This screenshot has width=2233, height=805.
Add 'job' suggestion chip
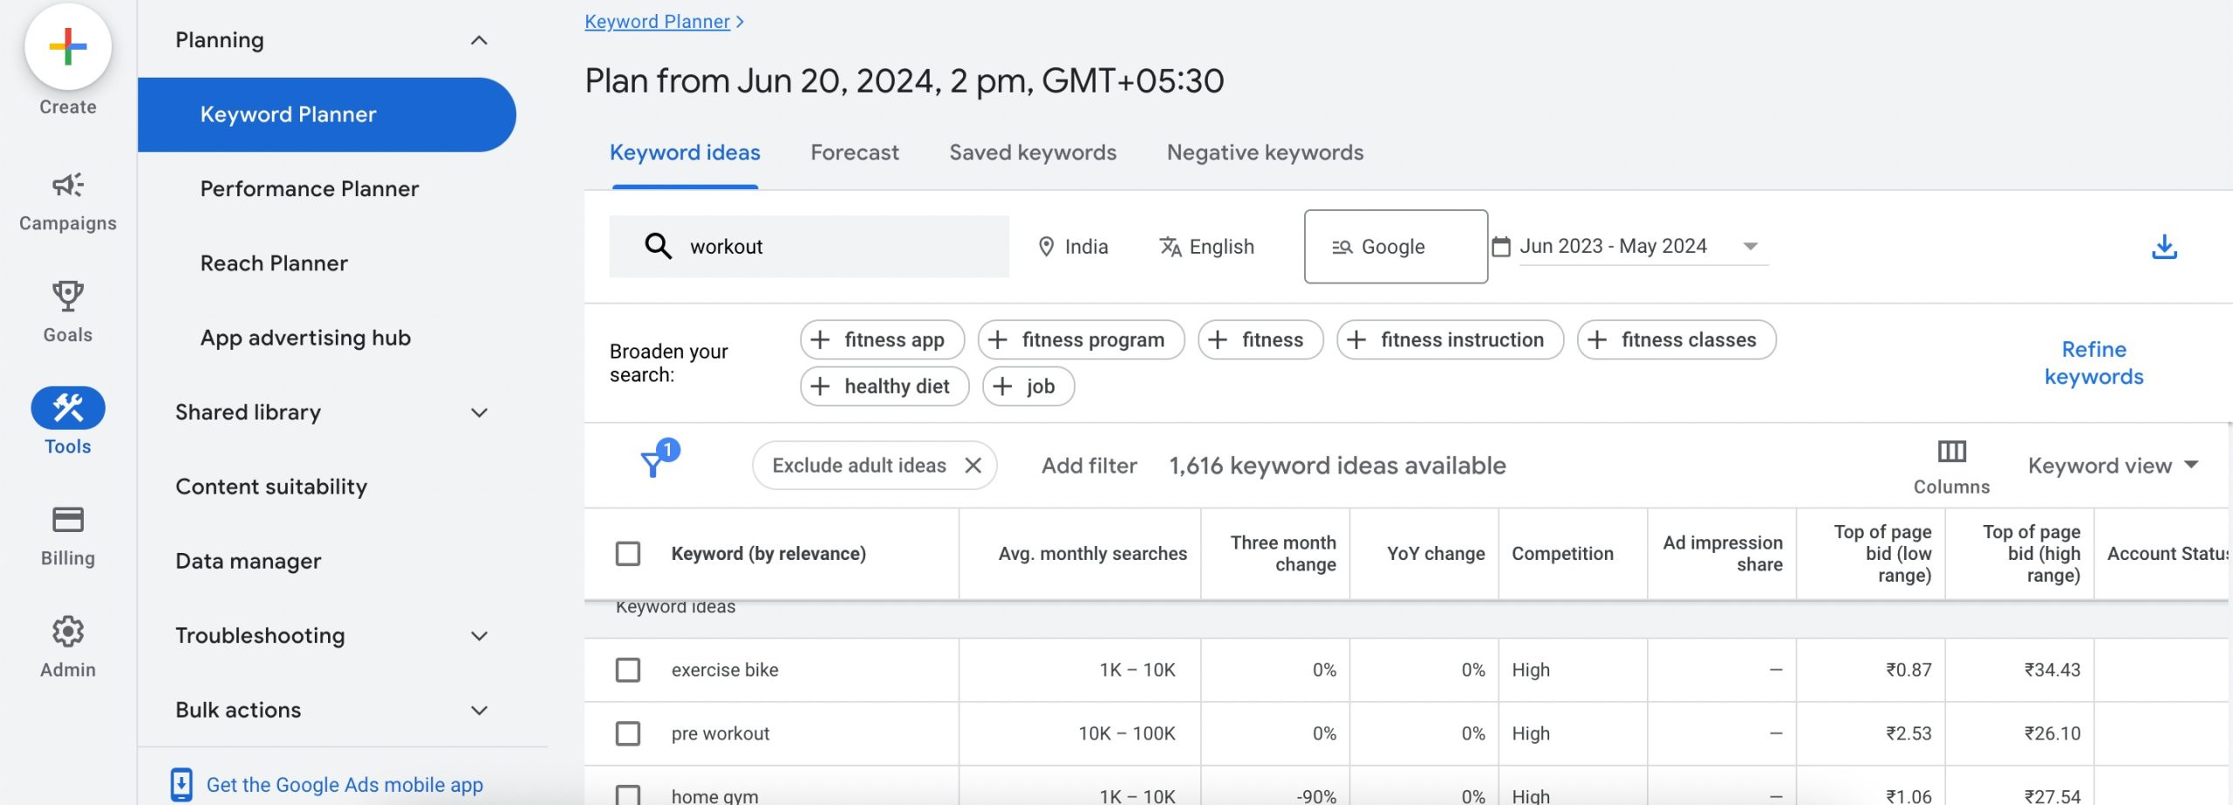[1028, 386]
